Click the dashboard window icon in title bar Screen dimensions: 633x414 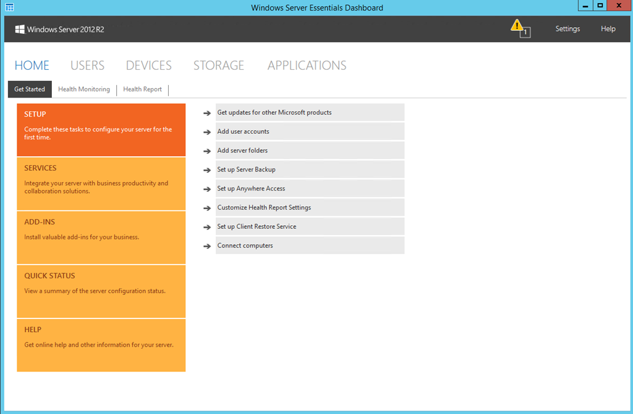coord(9,7)
